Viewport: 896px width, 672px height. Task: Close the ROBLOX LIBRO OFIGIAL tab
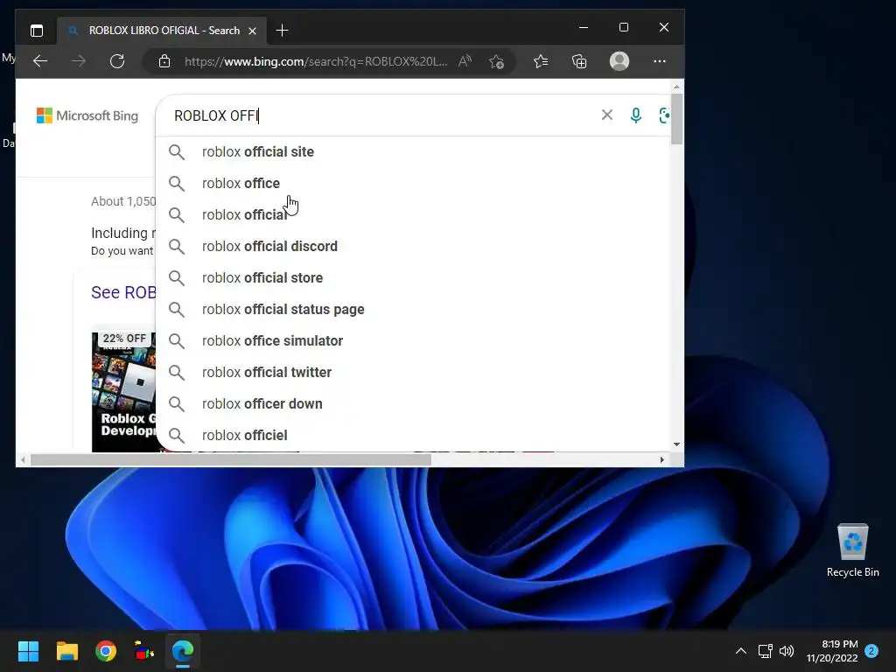point(252,31)
